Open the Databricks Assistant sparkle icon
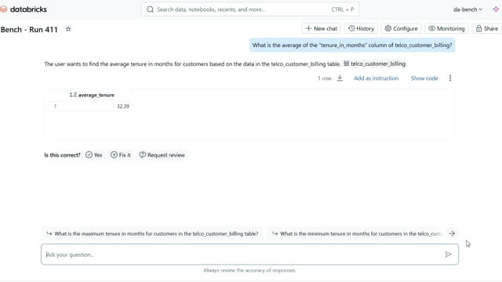Viewport: 502px width, 282px height. point(496,9)
